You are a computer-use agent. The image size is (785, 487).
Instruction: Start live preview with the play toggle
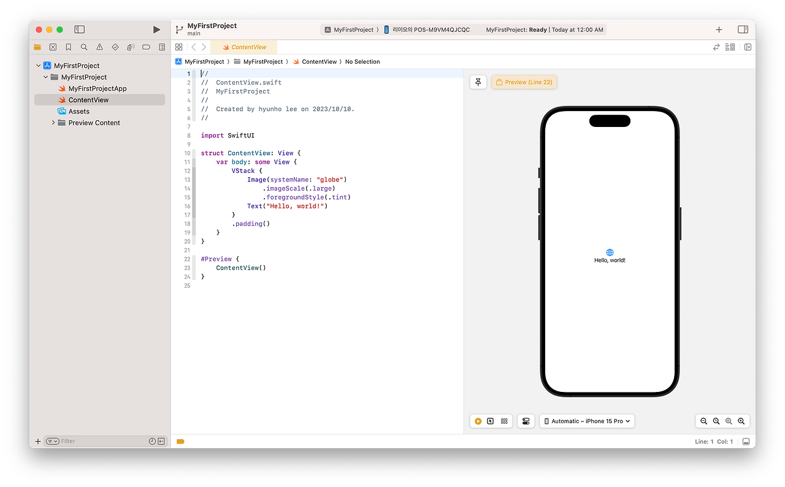click(x=478, y=421)
